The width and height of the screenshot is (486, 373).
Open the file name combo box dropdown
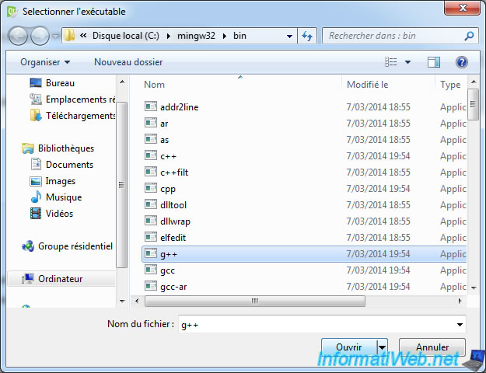[x=460, y=325]
